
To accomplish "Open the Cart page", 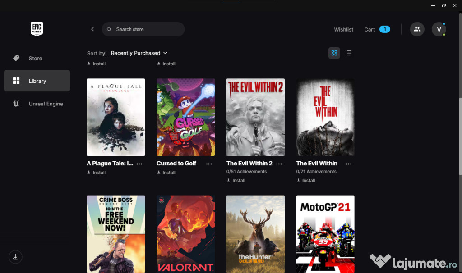I will click(x=370, y=29).
